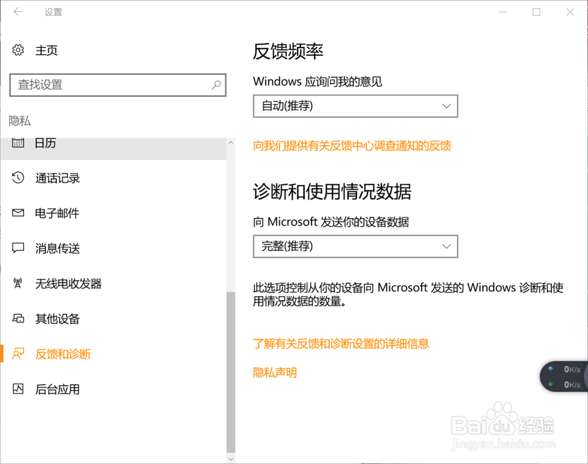The image size is (588, 464).
Task: Open the 隐私声明 privacy statement link
Action: pos(275,372)
